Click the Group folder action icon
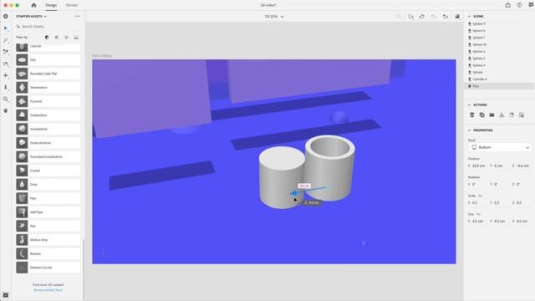Screen dimensions: 535x301 (492, 115)
